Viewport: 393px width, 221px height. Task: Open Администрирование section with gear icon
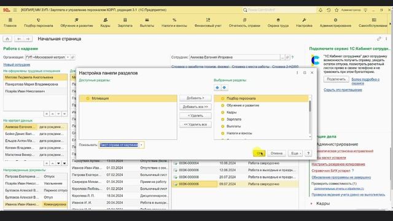pos(335,23)
